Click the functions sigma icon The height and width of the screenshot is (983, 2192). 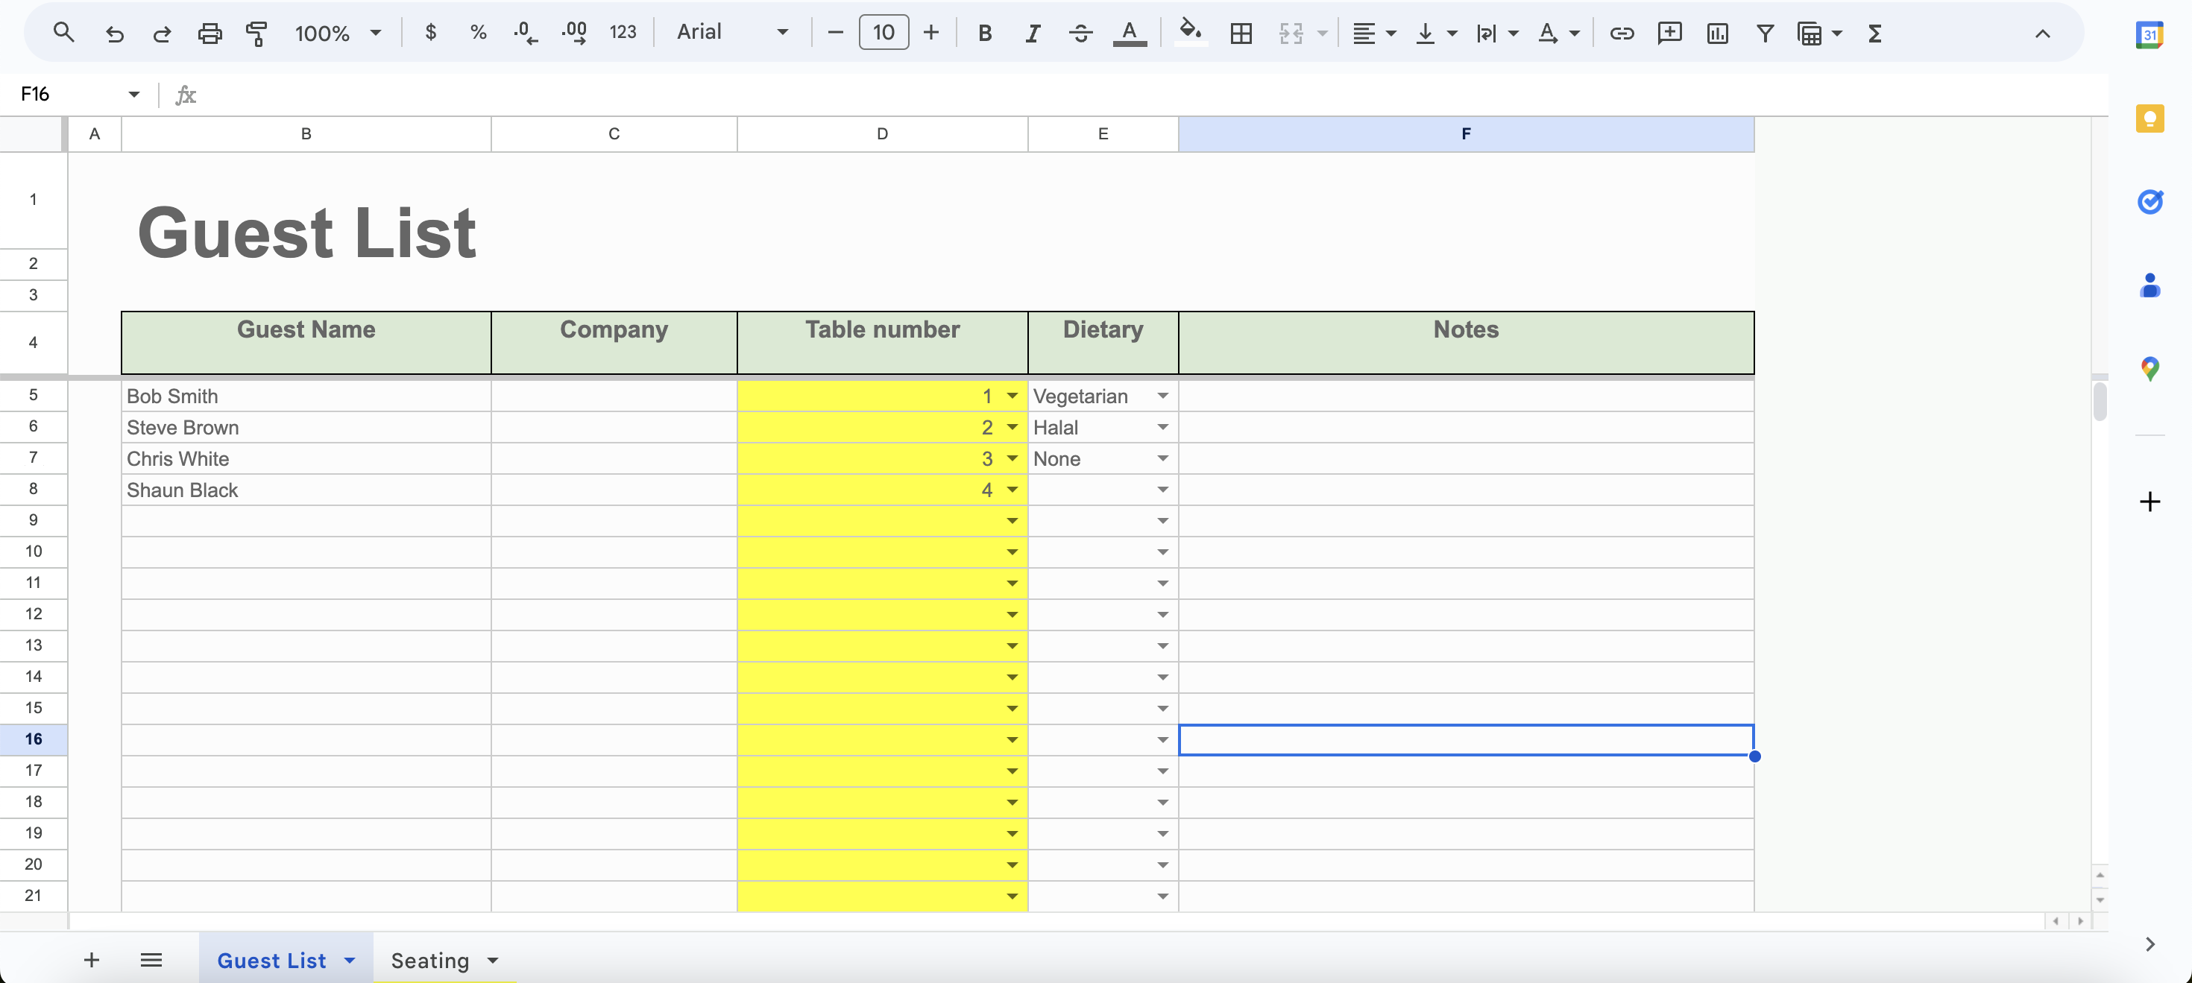coord(1874,33)
